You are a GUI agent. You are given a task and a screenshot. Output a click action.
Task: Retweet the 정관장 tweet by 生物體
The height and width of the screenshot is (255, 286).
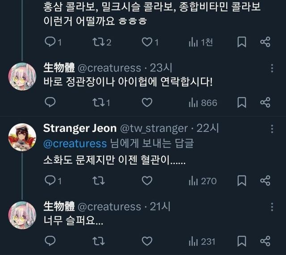coord(99,103)
